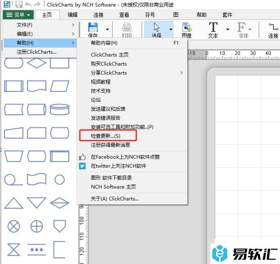Viewport: 280px width, 264px height.
Task: Open the Font tool
Action: point(243,30)
